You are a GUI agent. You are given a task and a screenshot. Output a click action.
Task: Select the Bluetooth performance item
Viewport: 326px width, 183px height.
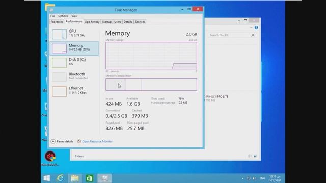click(x=74, y=77)
